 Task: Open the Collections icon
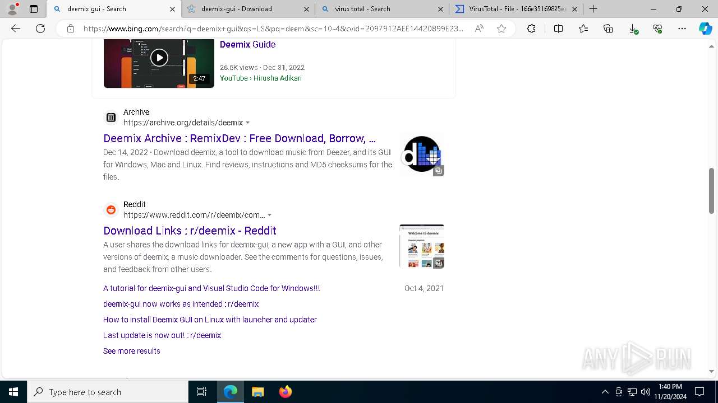[x=608, y=29]
